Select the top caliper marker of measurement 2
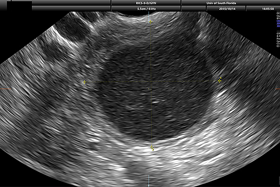The width and height of the screenshot is (280, 187). [x=150, y=22]
